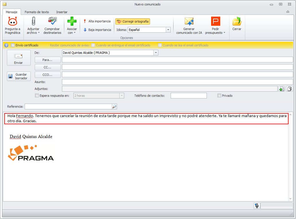The width and height of the screenshot is (296, 219).
Task: Click in the Asunto field
Action: [x=178, y=82]
